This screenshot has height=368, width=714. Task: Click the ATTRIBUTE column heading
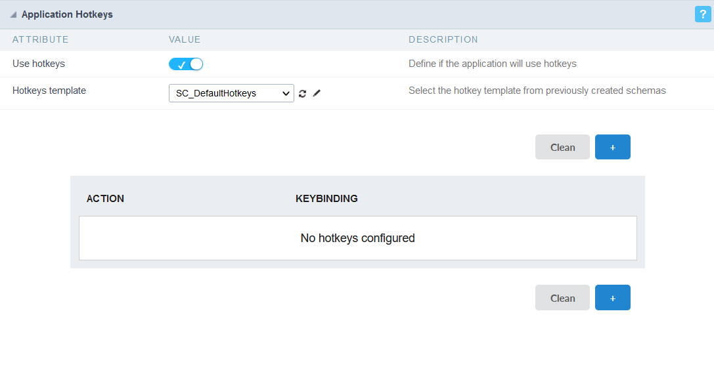[40, 39]
